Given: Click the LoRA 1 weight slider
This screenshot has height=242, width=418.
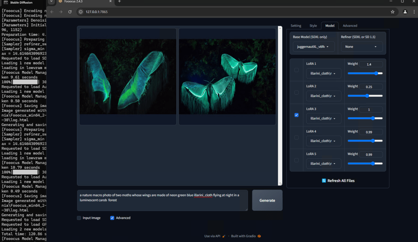Looking at the screenshot, I should click(x=365, y=73).
